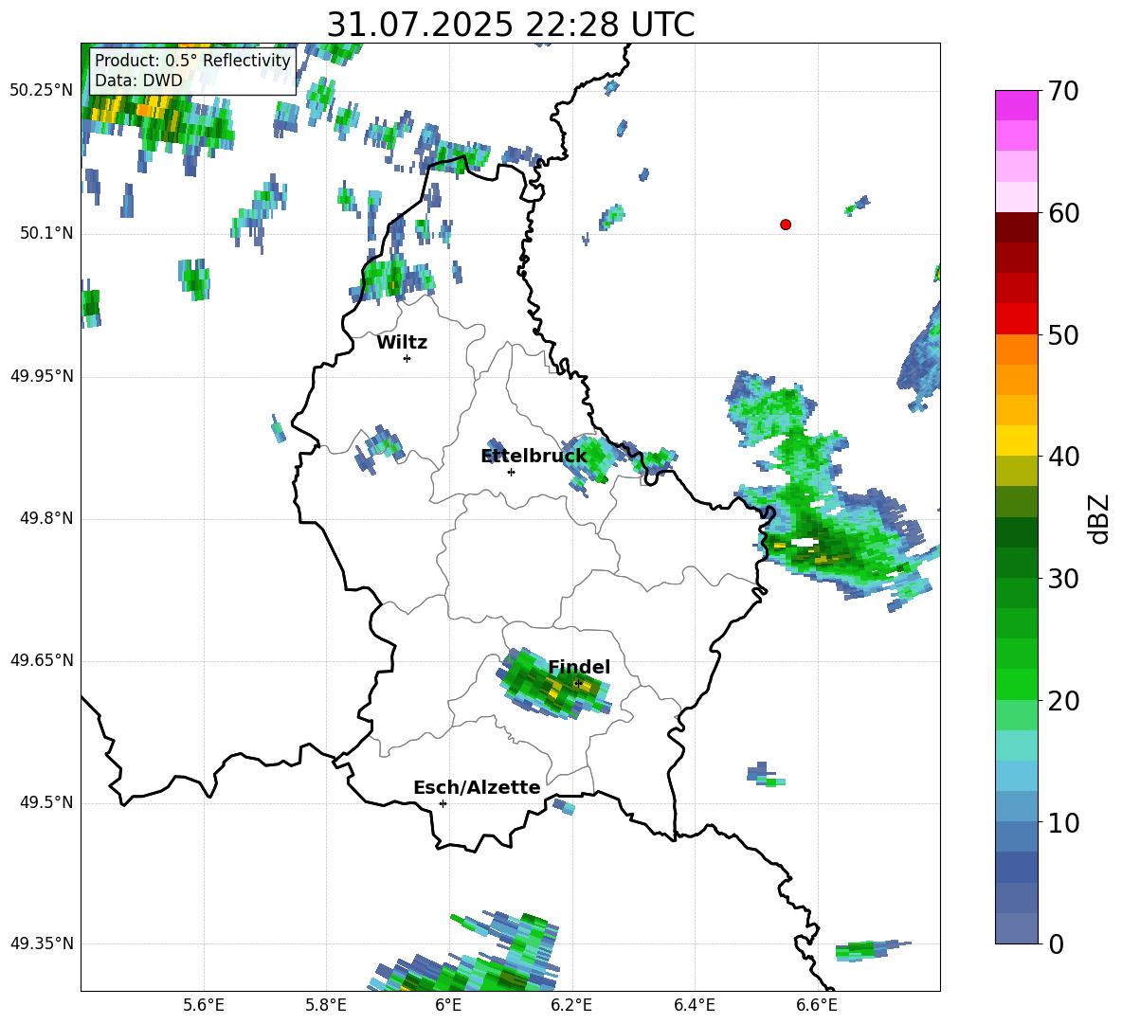Click the 50.25°N latitude label
1122x1024 pixels.
42,91
